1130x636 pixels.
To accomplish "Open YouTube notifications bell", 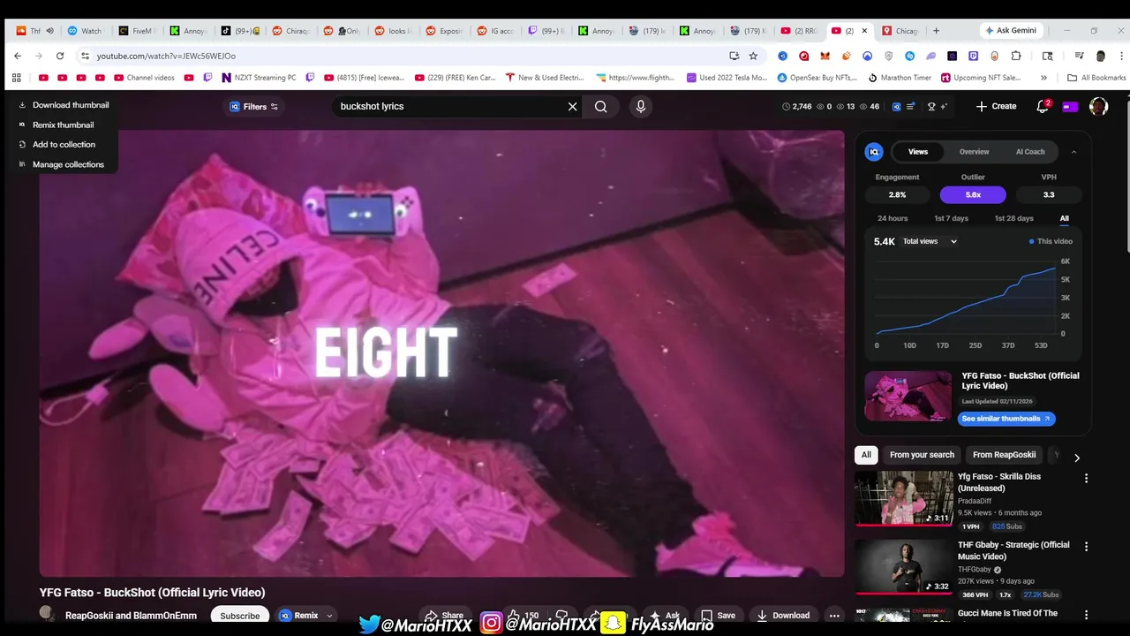I will pos(1043,106).
